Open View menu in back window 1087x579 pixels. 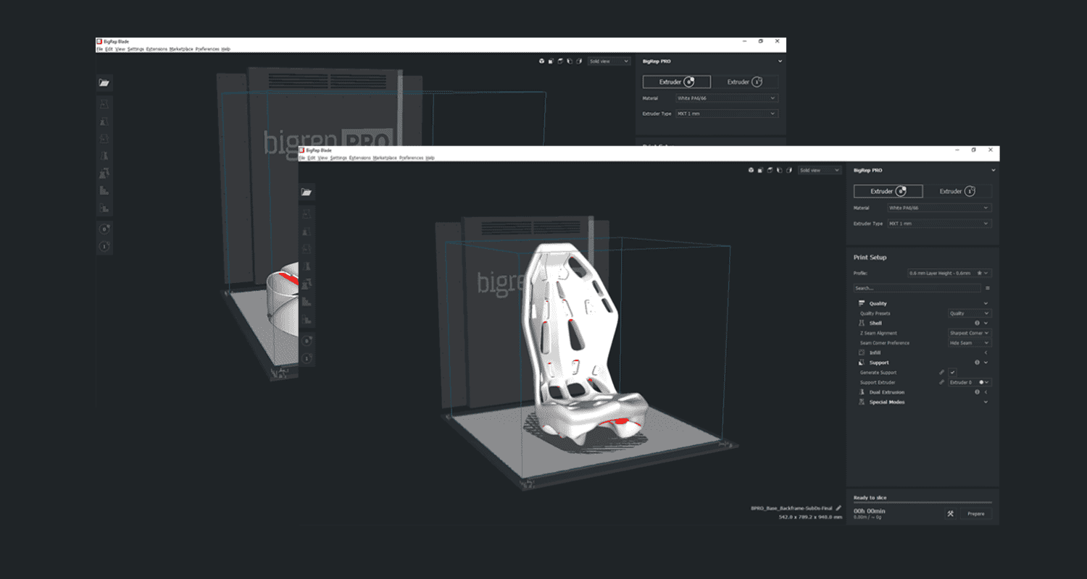point(119,49)
